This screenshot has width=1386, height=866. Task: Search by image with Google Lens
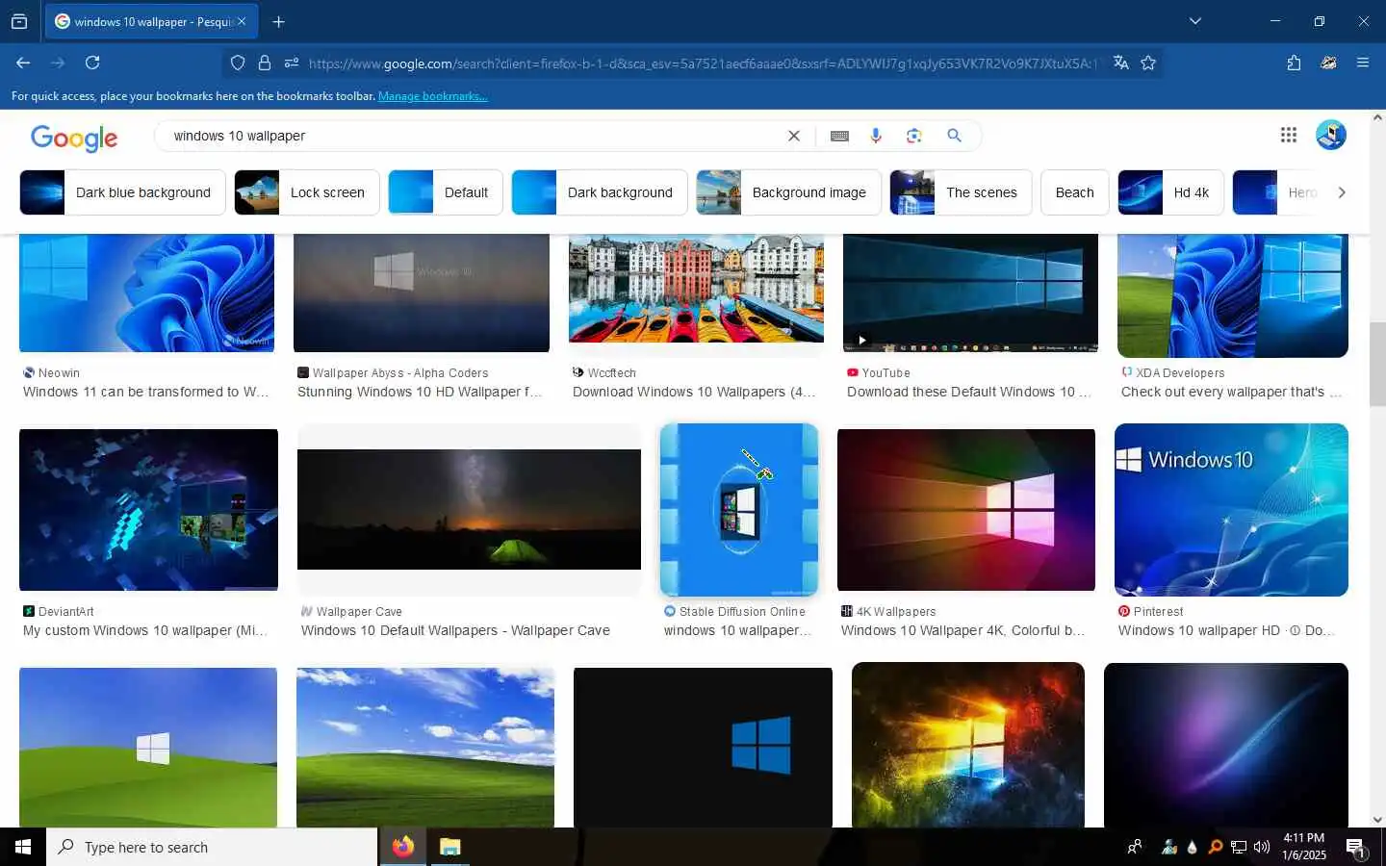click(914, 136)
